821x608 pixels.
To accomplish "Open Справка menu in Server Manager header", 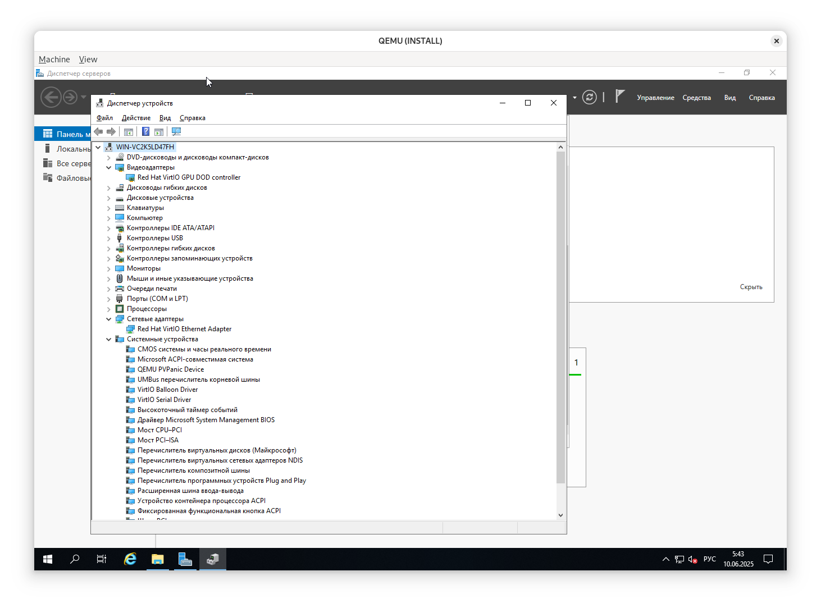I will click(762, 98).
